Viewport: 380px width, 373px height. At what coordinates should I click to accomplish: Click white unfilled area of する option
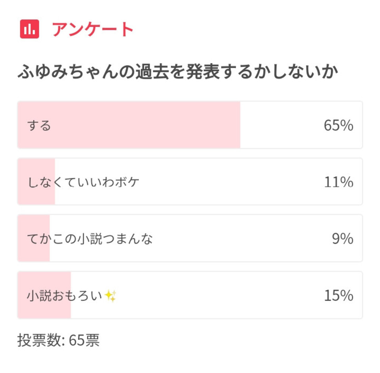(x=281, y=125)
